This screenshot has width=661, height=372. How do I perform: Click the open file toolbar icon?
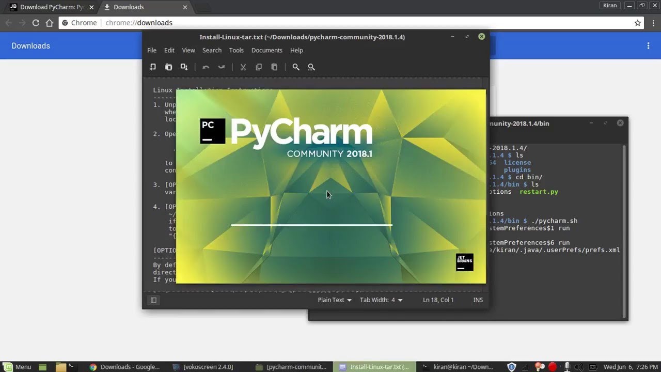click(x=168, y=67)
